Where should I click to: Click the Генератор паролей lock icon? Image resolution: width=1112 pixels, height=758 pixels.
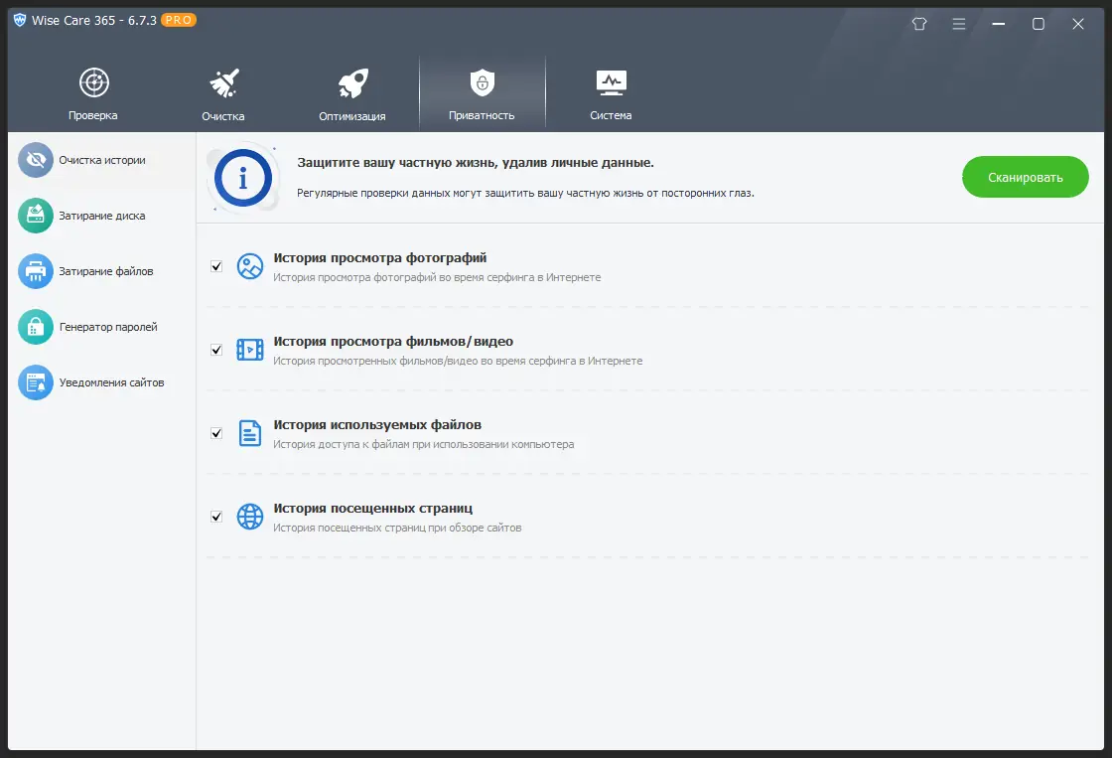36,327
